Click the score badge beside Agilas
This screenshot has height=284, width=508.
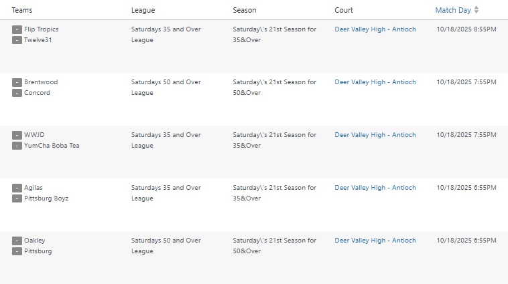click(x=17, y=188)
